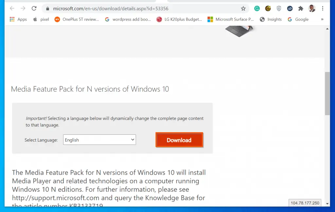Click the orange Download button
Image resolution: width=335 pixels, height=212 pixels.
pos(179,140)
